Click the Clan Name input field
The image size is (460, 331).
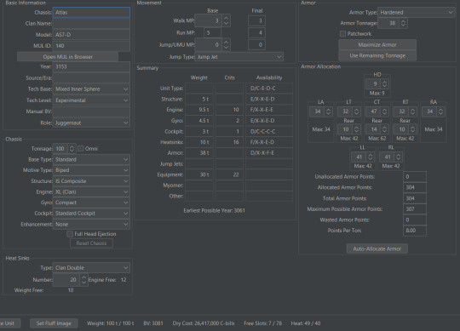91,24
